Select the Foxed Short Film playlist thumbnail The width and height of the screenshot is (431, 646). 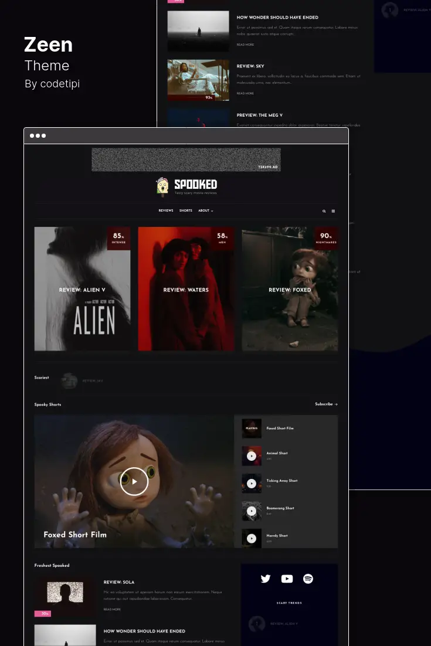pyautogui.click(x=252, y=429)
